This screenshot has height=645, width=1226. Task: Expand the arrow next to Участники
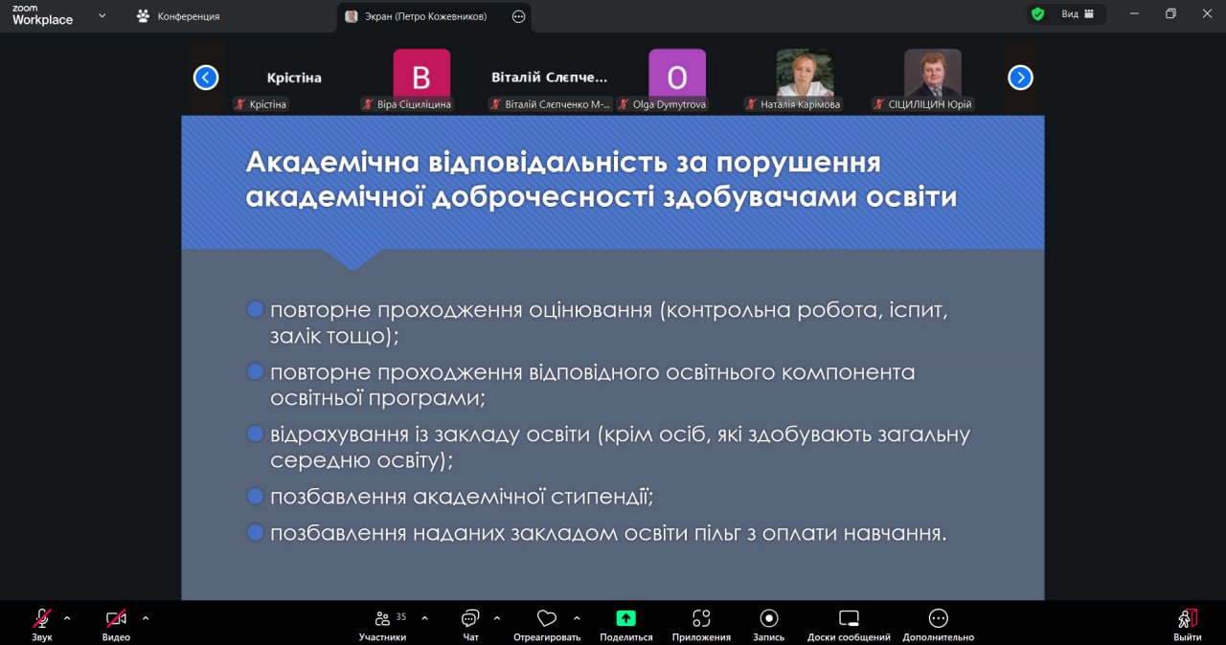424,617
